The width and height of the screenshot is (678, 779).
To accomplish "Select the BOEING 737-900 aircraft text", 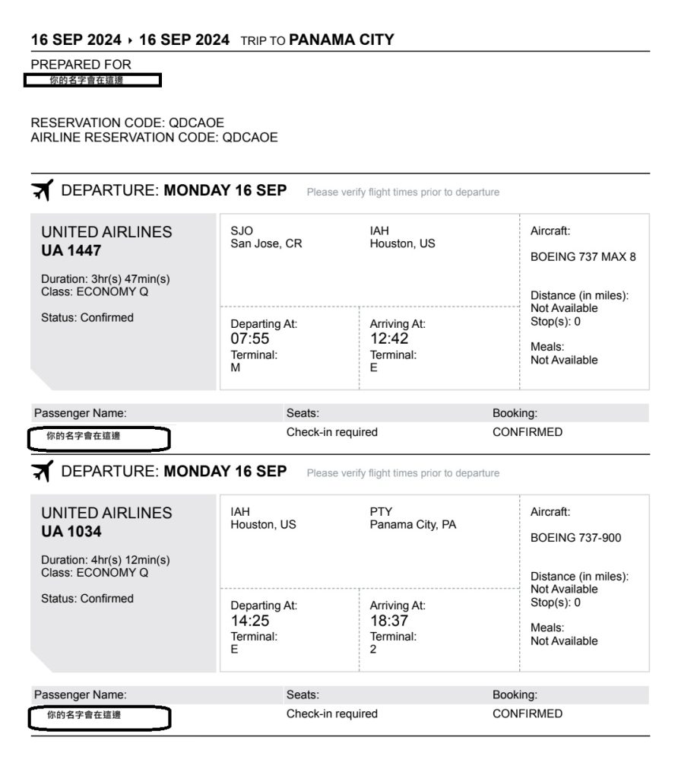I will coord(575,538).
